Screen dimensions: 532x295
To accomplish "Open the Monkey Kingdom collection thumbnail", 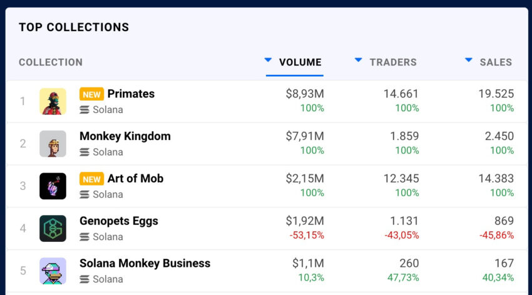I will pos(53,144).
